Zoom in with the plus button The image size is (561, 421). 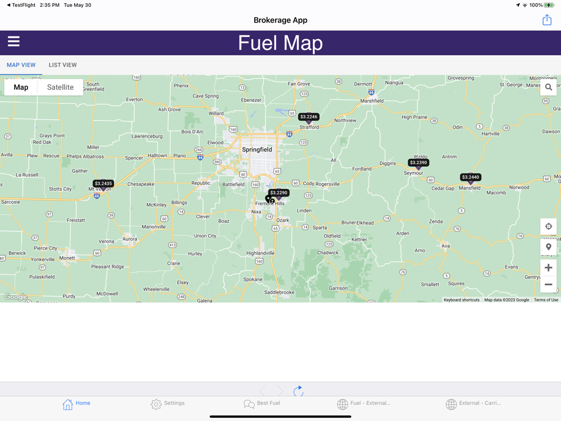coord(548,267)
